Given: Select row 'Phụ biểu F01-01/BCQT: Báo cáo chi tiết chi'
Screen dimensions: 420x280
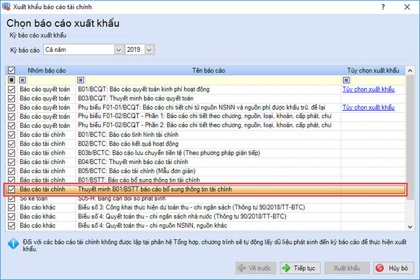Looking at the screenshot, I should coord(205,108).
